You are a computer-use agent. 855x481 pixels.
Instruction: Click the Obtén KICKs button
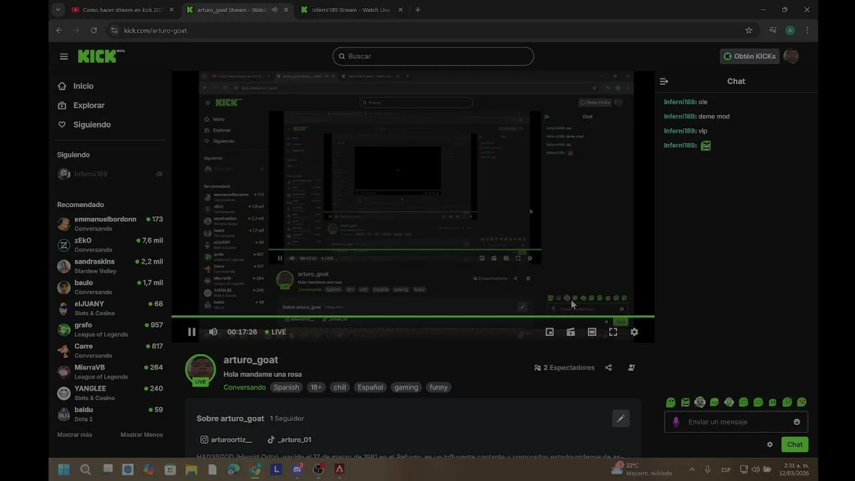tap(749, 56)
